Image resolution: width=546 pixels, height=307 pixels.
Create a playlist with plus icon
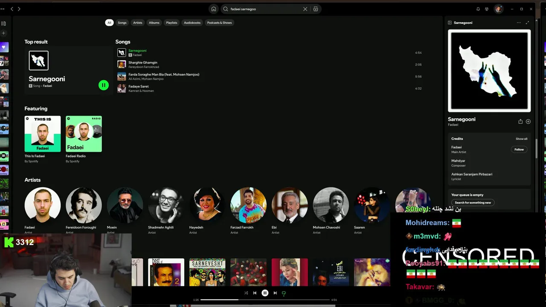coord(3,33)
